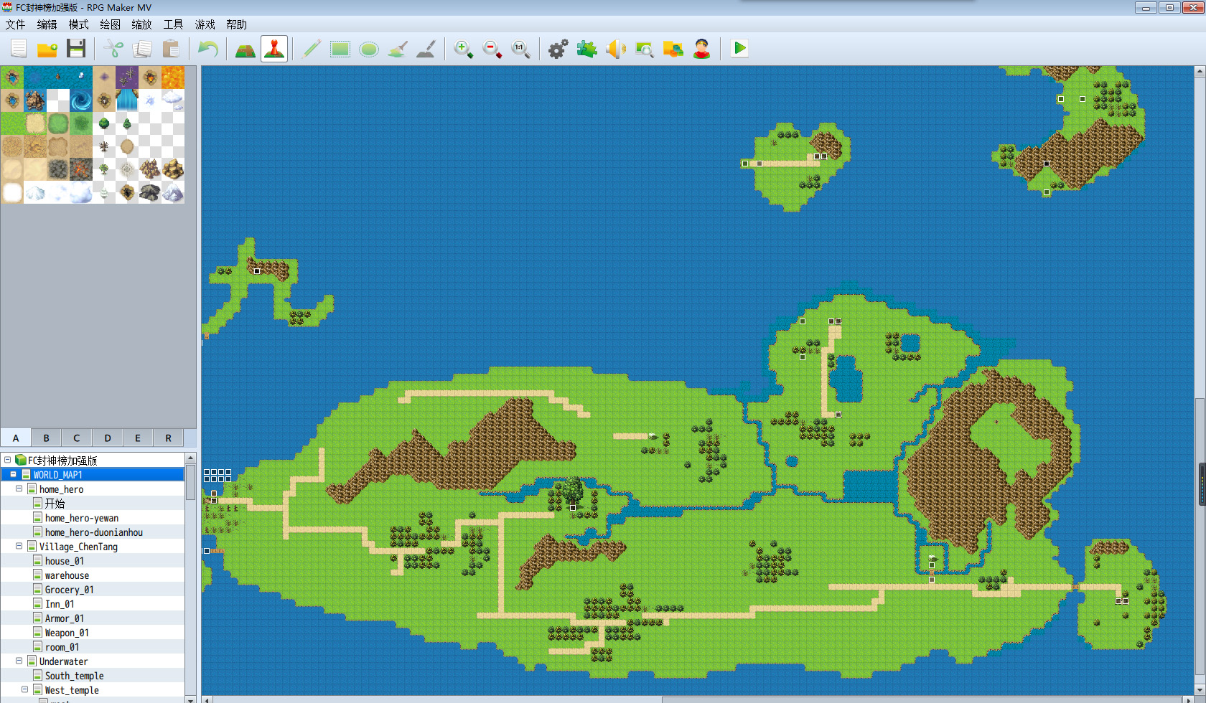
Task: Switch to tileset tab R
Action: tap(168, 438)
